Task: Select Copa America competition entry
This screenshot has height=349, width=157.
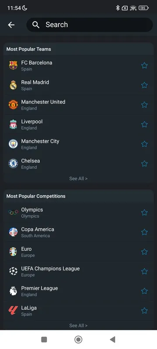Action: [78, 232]
